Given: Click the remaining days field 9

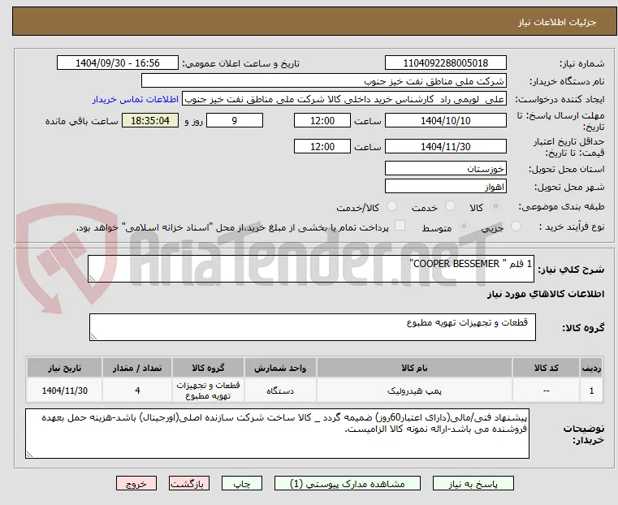Looking at the screenshot, I should coord(235,120).
